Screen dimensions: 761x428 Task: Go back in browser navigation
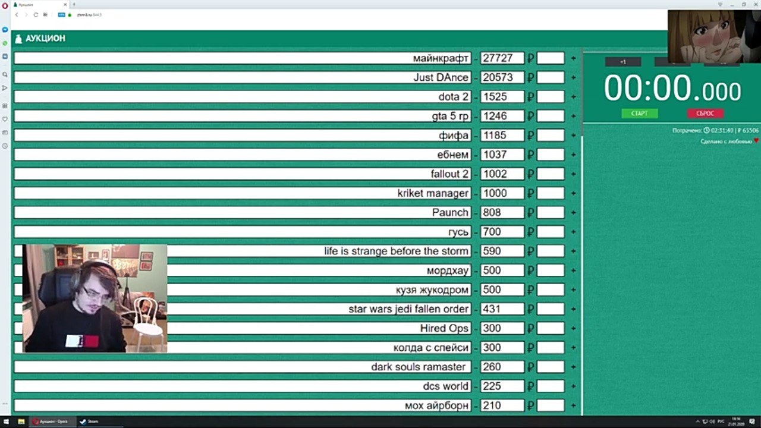17,14
